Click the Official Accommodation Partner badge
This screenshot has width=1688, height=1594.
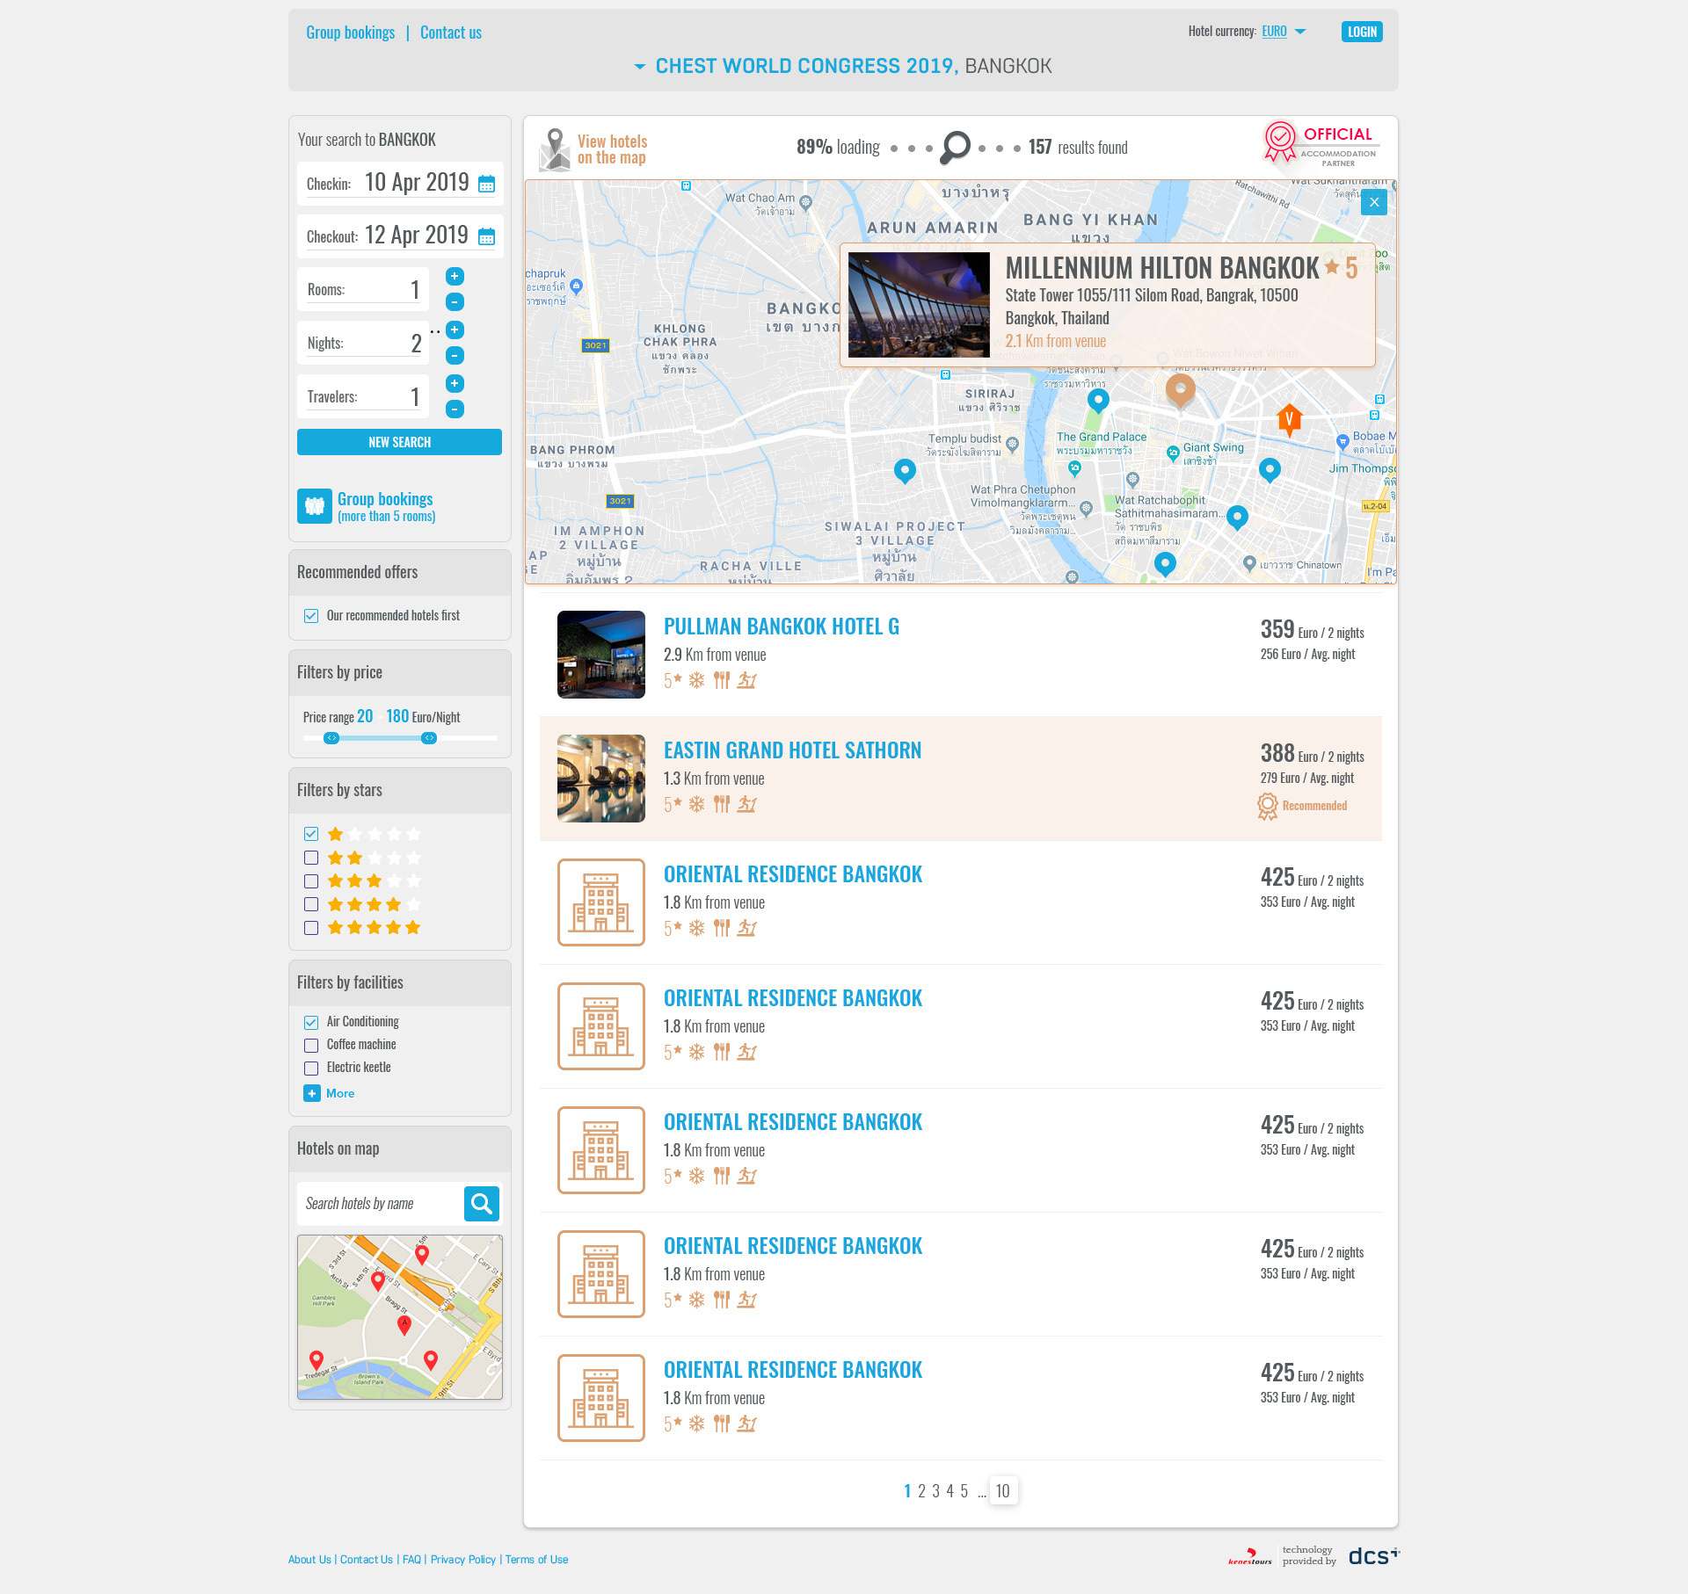[1321, 144]
